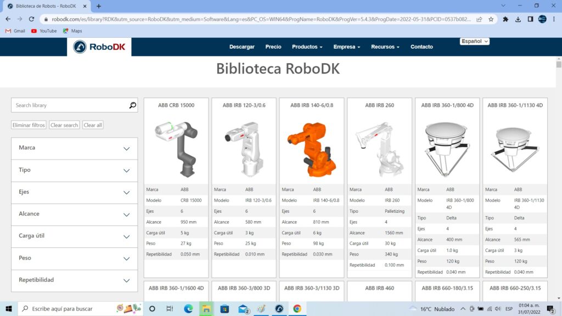
Task: Expand the Productos menu
Action: 306,47
